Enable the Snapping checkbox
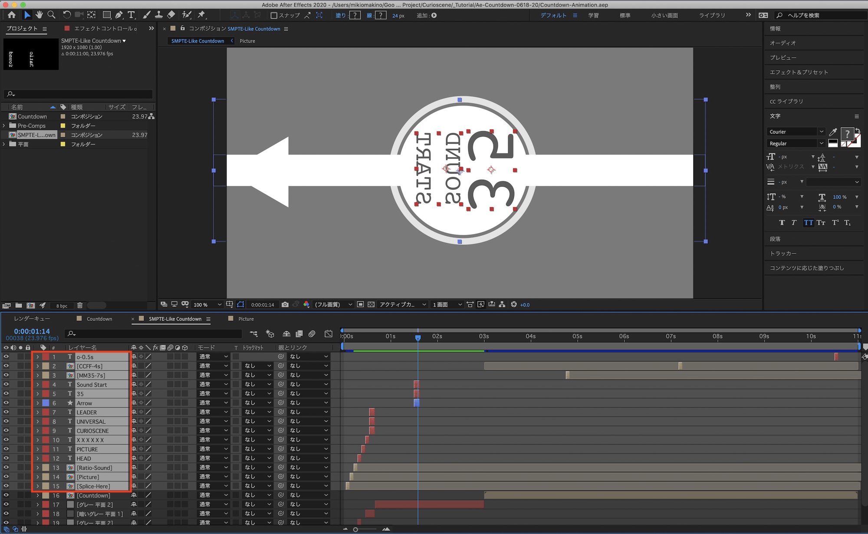Image resolution: width=868 pixels, height=534 pixels. coord(274,16)
